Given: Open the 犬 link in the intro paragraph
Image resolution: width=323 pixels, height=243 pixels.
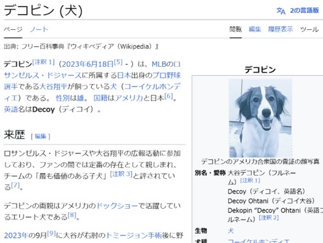Looking at the screenshot, I should (x=113, y=87).
